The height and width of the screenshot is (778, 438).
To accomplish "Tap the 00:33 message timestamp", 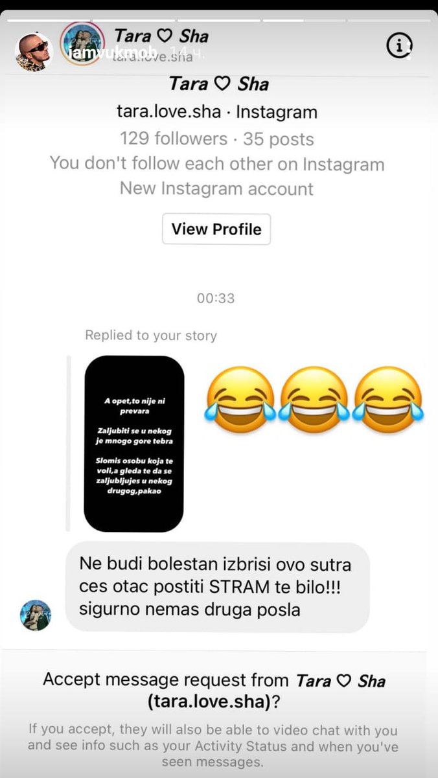I will (216, 299).
